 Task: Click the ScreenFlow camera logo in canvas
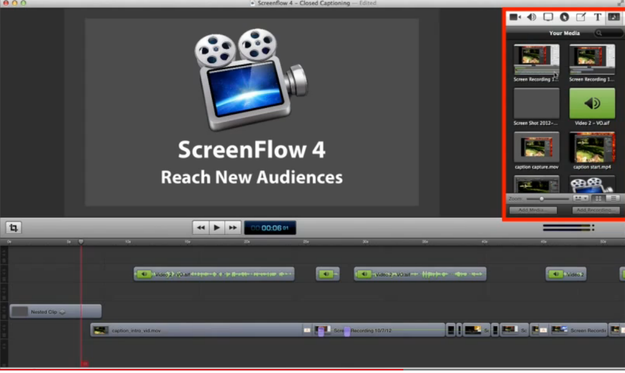click(251, 80)
